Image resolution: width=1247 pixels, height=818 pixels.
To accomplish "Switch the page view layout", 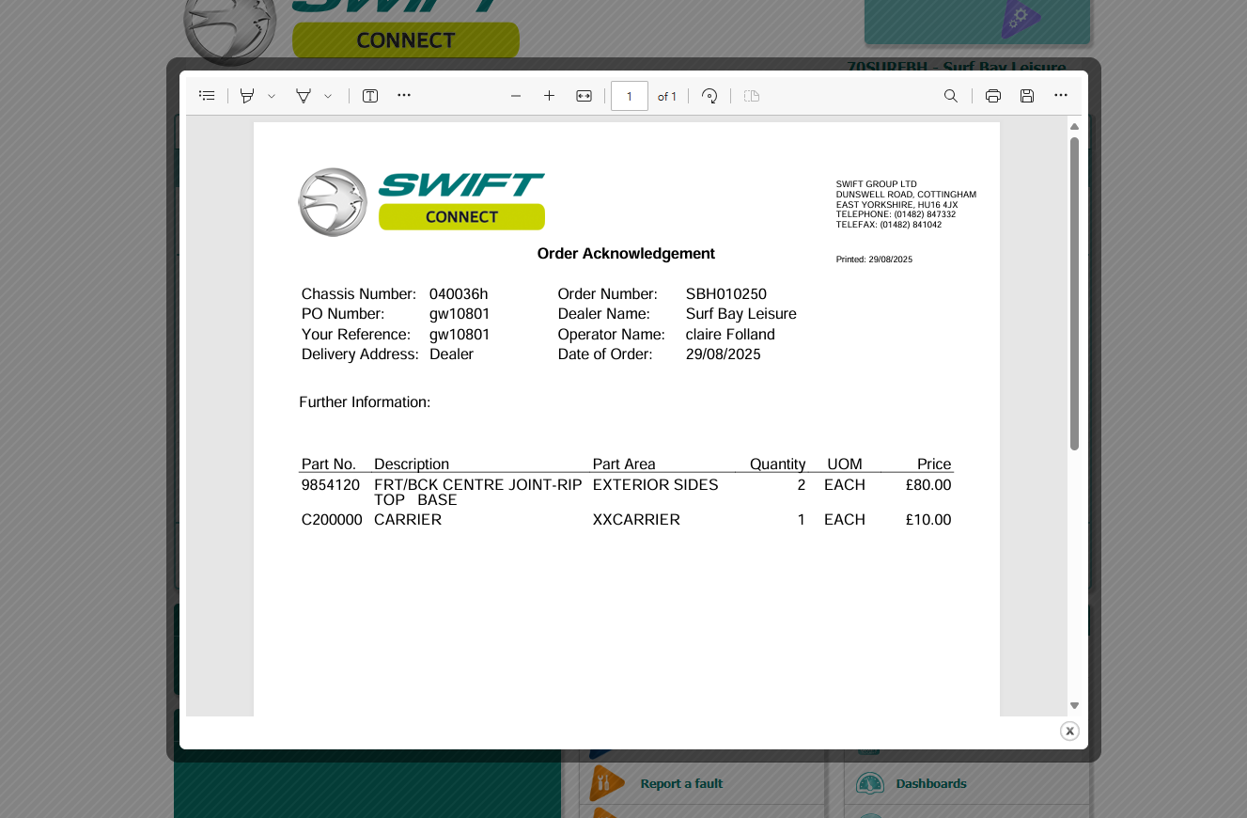I will click(x=752, y=96).
